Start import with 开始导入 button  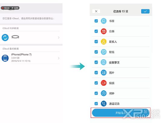(121, 113)
